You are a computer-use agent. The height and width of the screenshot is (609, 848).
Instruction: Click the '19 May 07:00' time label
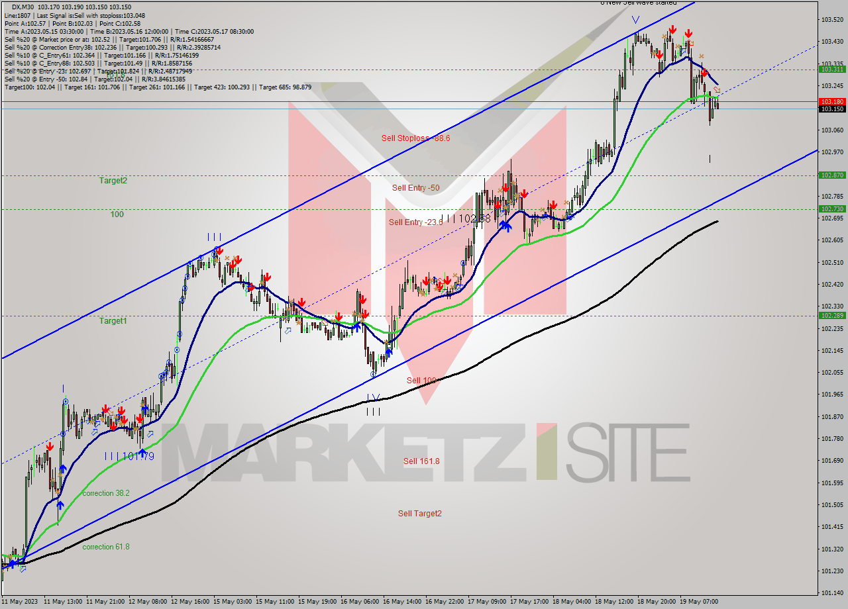click(698, 602)
